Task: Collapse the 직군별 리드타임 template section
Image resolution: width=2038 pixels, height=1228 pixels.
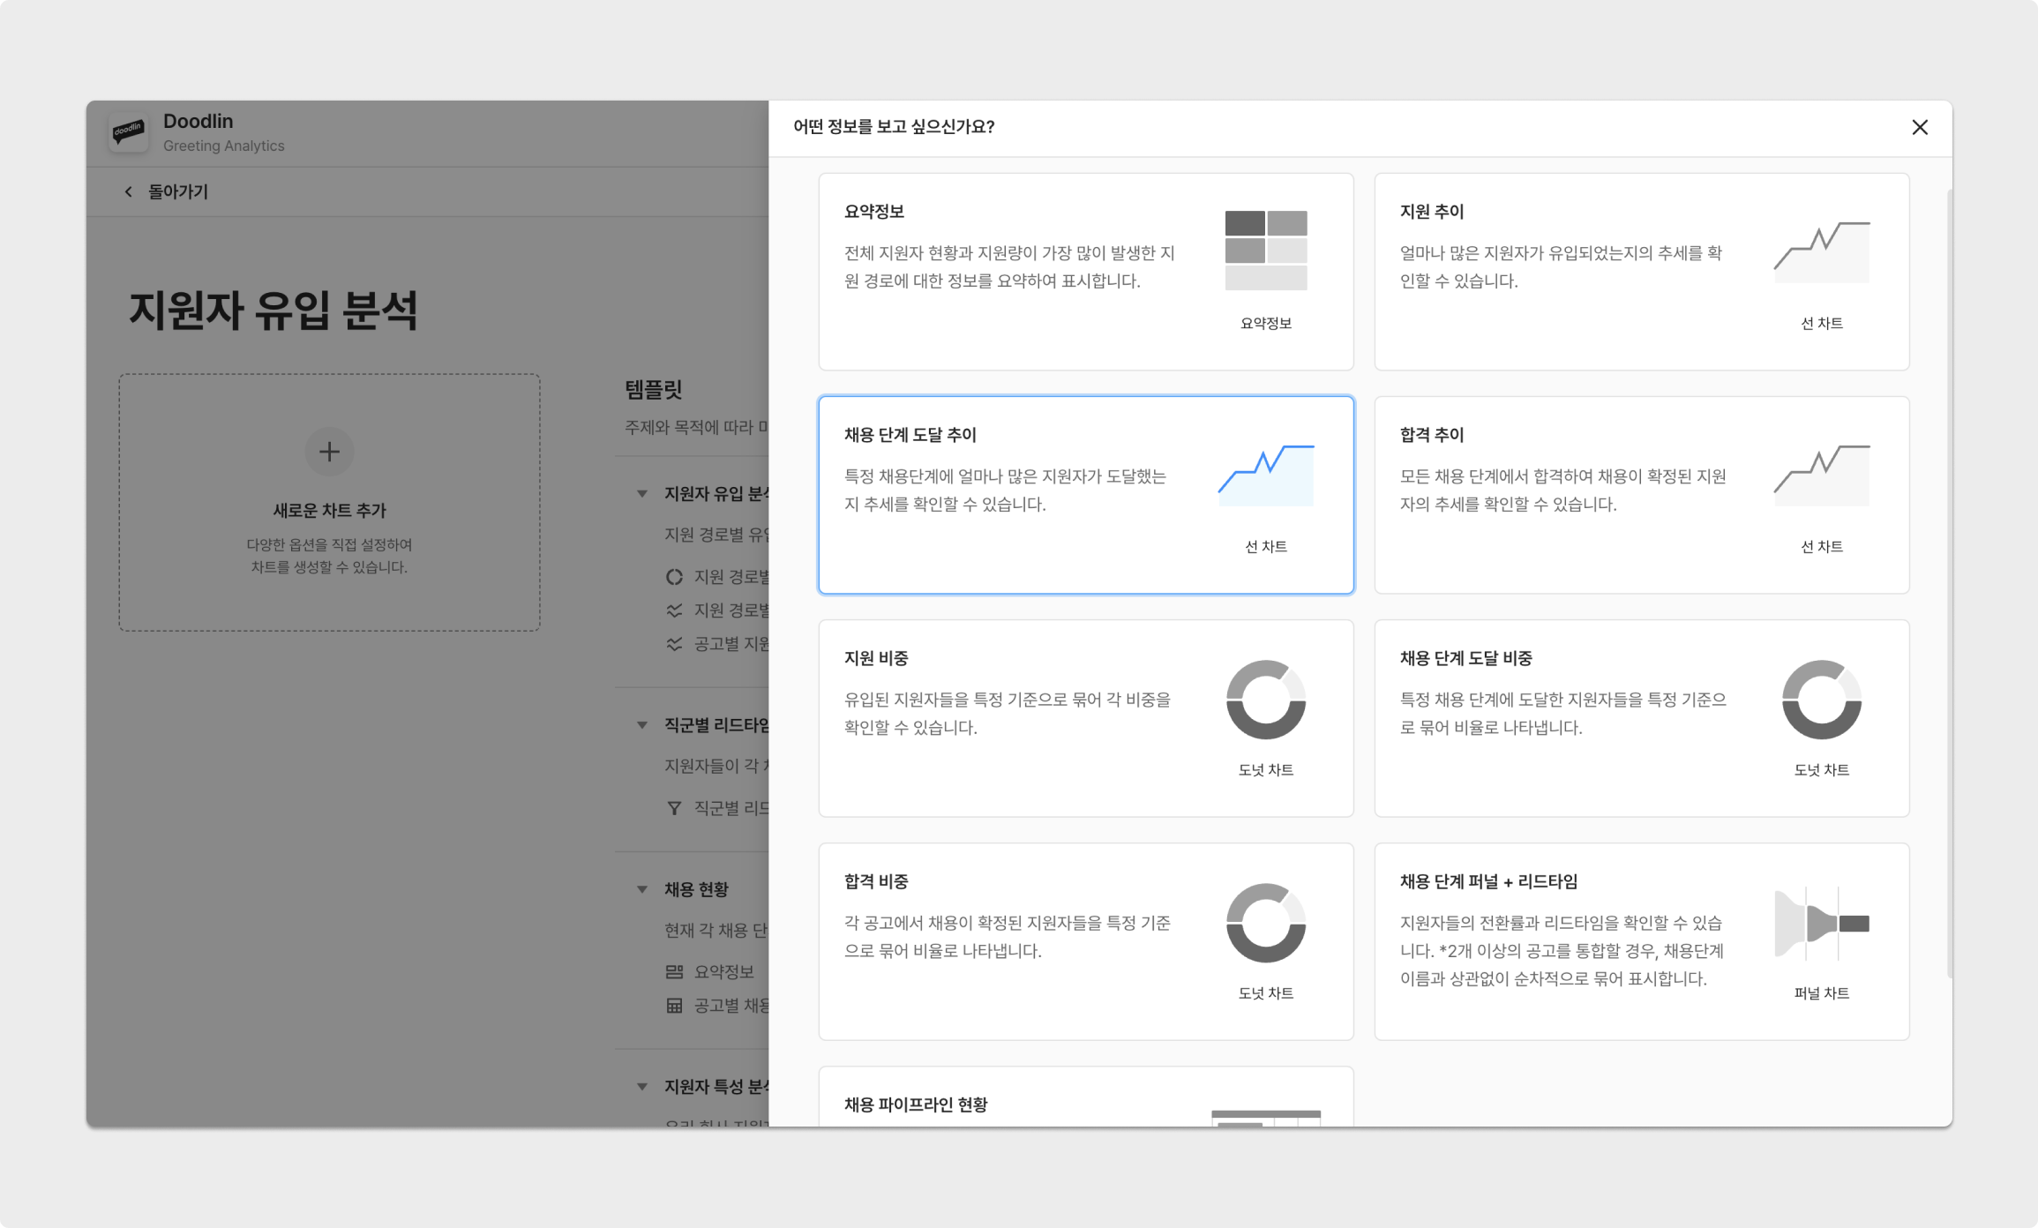Action: click(642, 725)
